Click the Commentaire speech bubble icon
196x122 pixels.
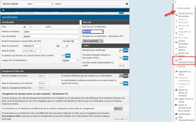(x=176, y=114)
